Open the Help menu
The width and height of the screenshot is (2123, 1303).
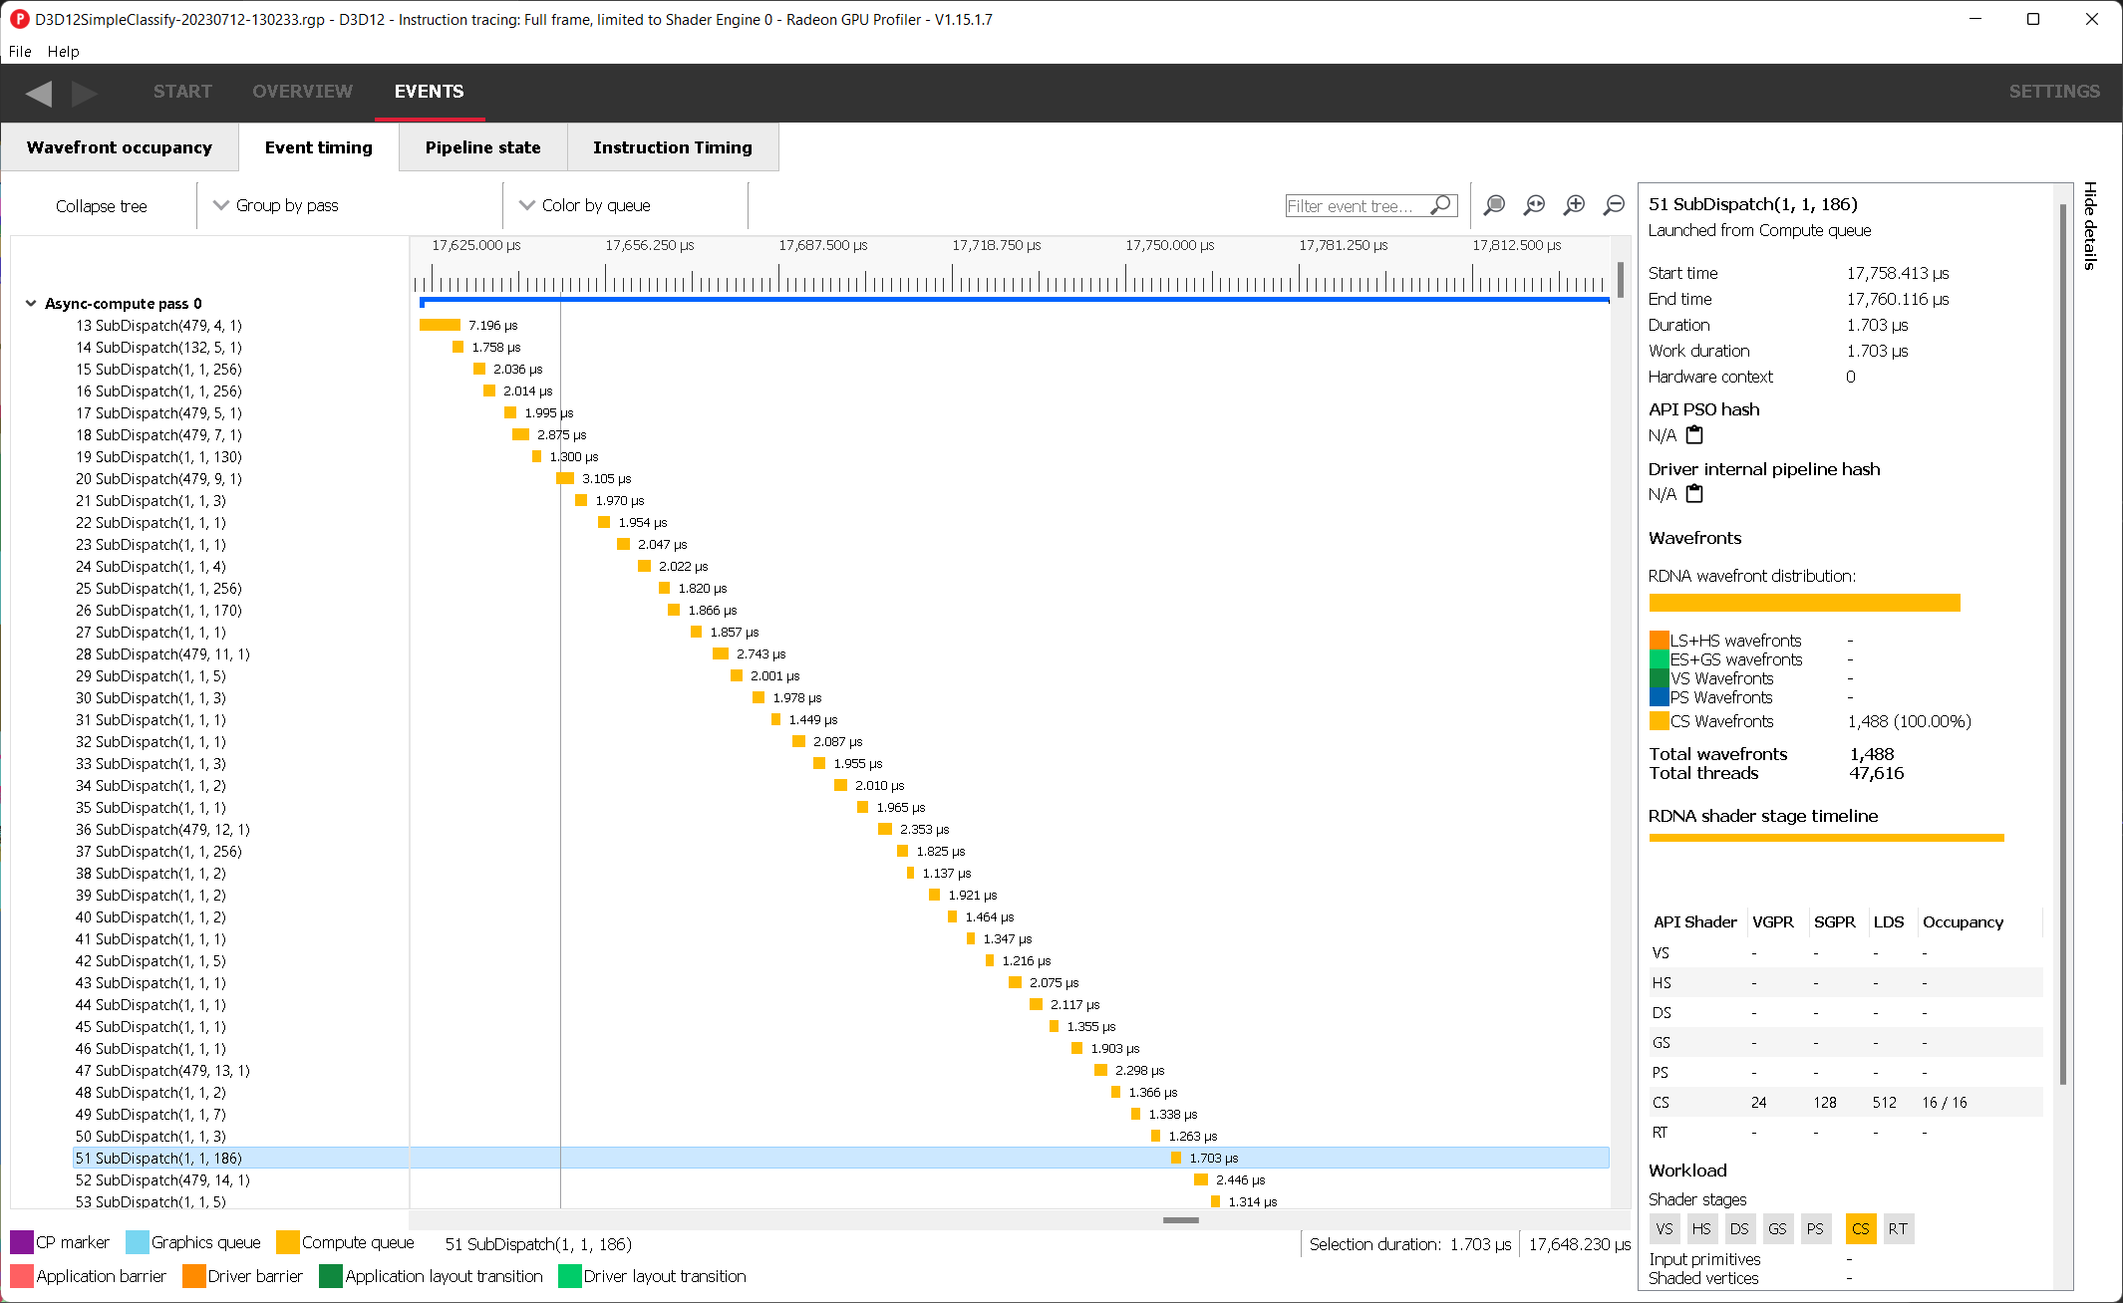(x=64, y=52)
